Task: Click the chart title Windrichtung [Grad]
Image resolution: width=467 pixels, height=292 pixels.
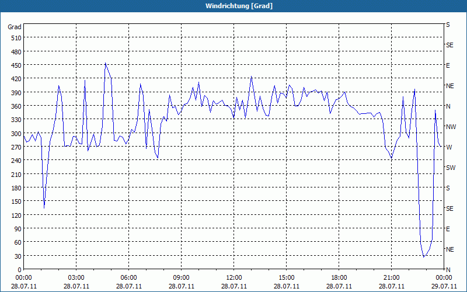Action: [x=239, y=6]
